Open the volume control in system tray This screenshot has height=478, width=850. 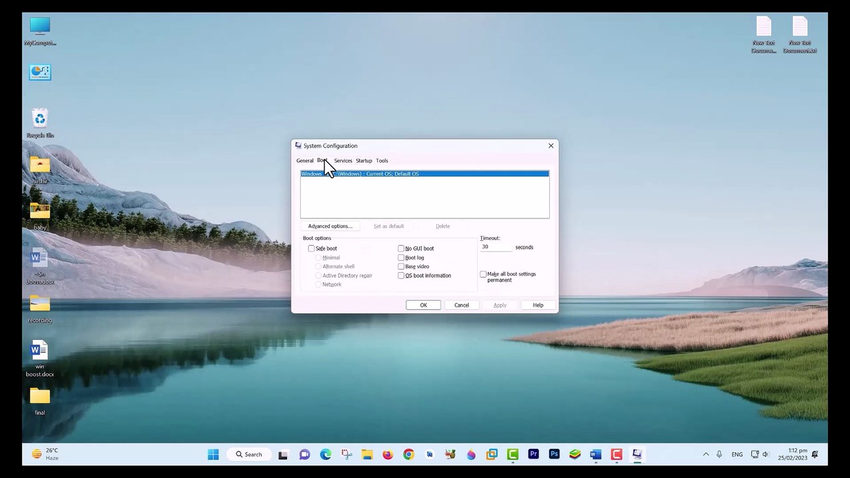[x=766, y=455]
